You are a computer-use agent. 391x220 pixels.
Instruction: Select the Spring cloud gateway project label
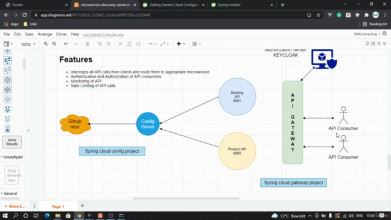point(293,183)
